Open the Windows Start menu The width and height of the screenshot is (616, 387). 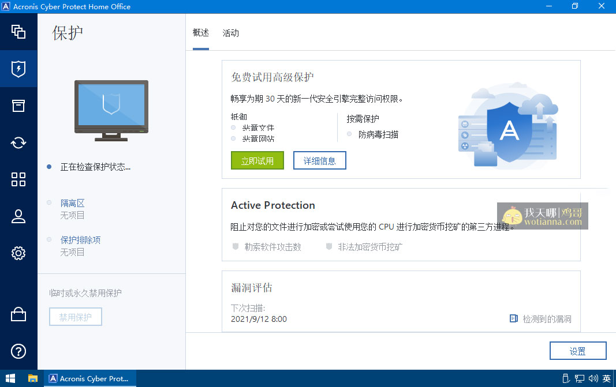(10, 378)
